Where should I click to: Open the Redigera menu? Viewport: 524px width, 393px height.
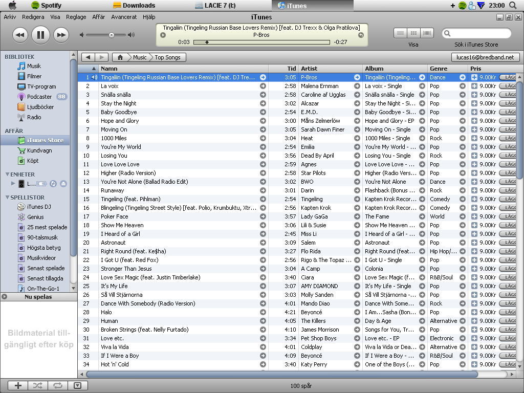pyautogui.click(x=33, y=17)
